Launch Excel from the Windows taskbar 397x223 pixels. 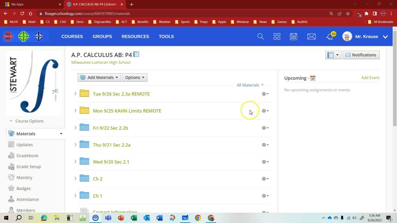pyautogui.click(x=134, y=218)
